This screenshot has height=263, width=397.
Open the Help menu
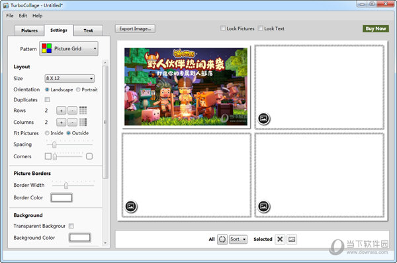[x=37, y=16]
